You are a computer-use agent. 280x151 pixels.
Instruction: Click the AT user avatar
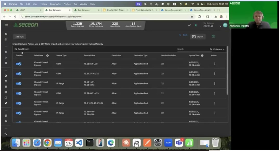pyautogui.click(x=225, y=25)
